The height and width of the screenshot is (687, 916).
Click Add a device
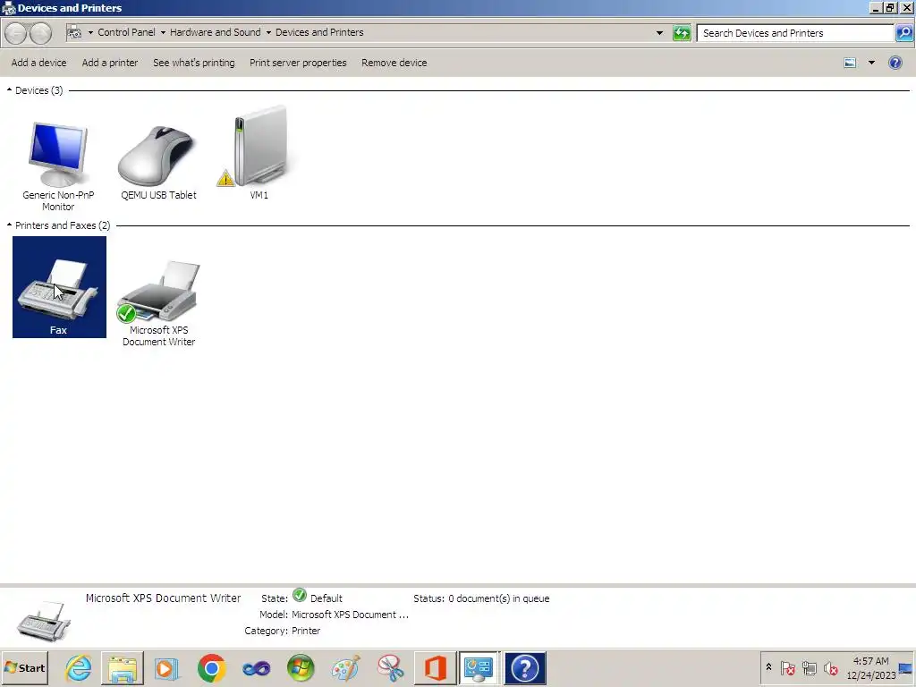38,63
